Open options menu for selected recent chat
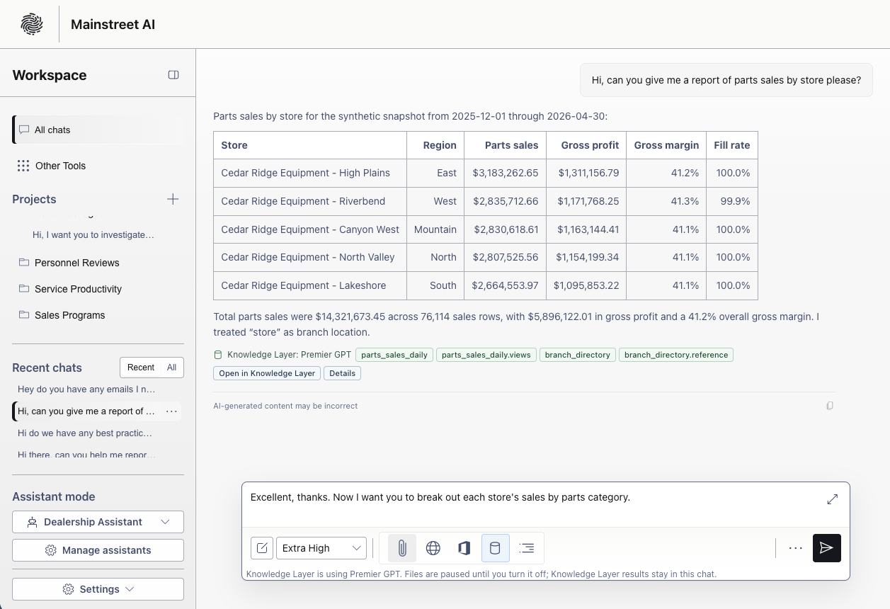This screenshot has width=890, height=609. pos(171,411)
